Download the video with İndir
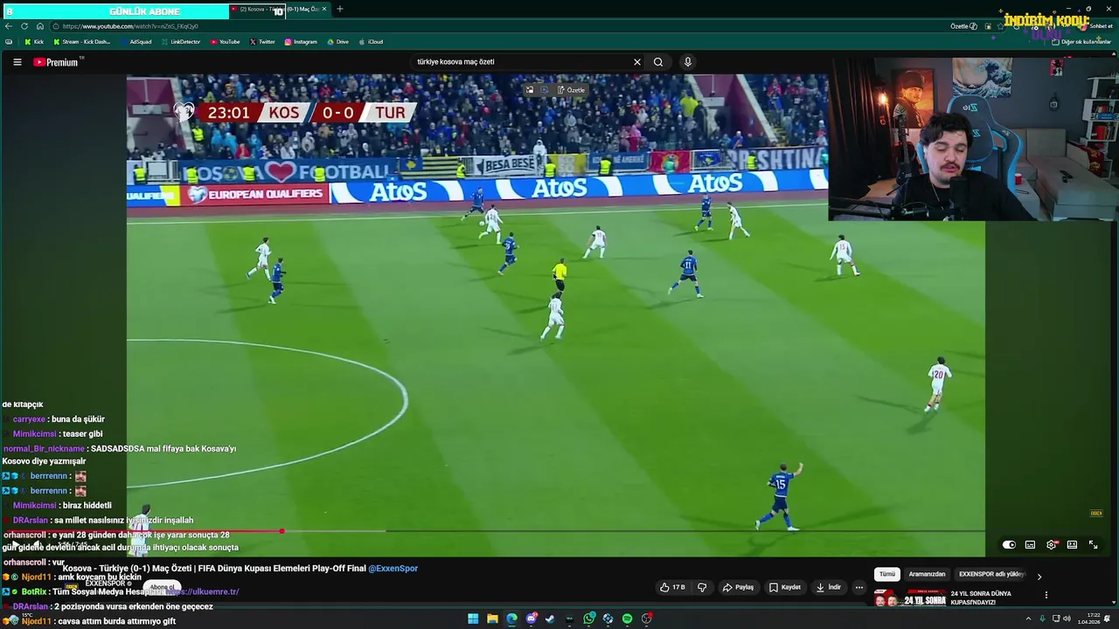The width and height of the screenshot is (1119, 629). (829, 588)
